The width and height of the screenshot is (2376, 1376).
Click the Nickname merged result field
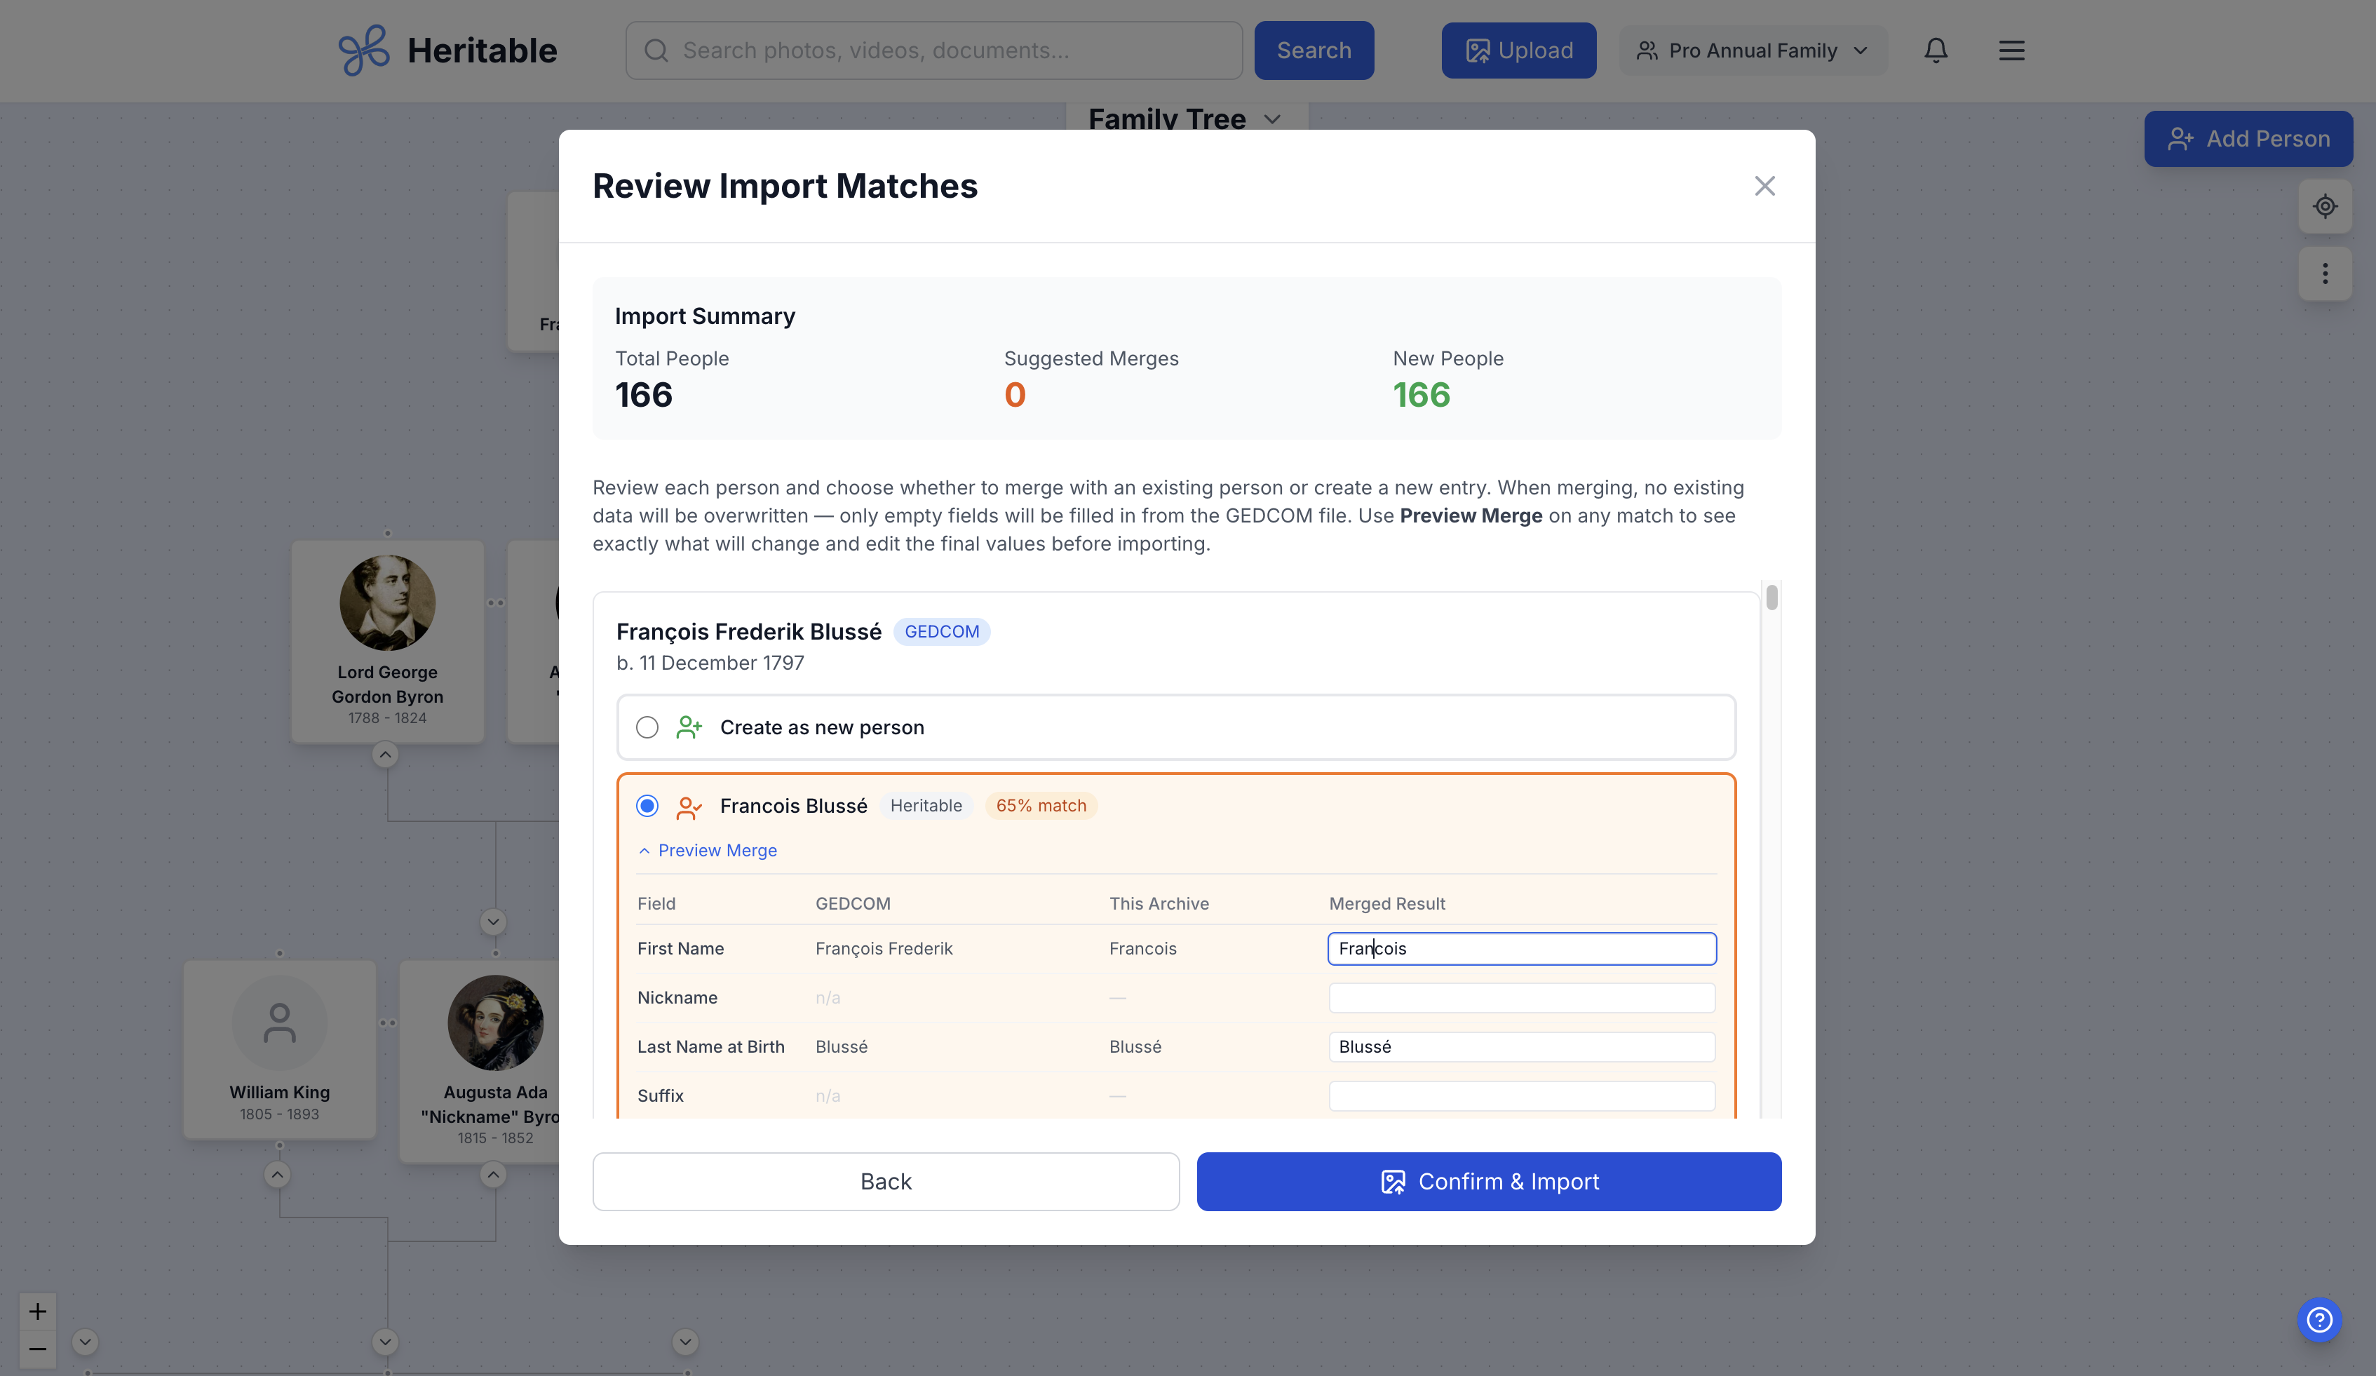coord(1521,998)
